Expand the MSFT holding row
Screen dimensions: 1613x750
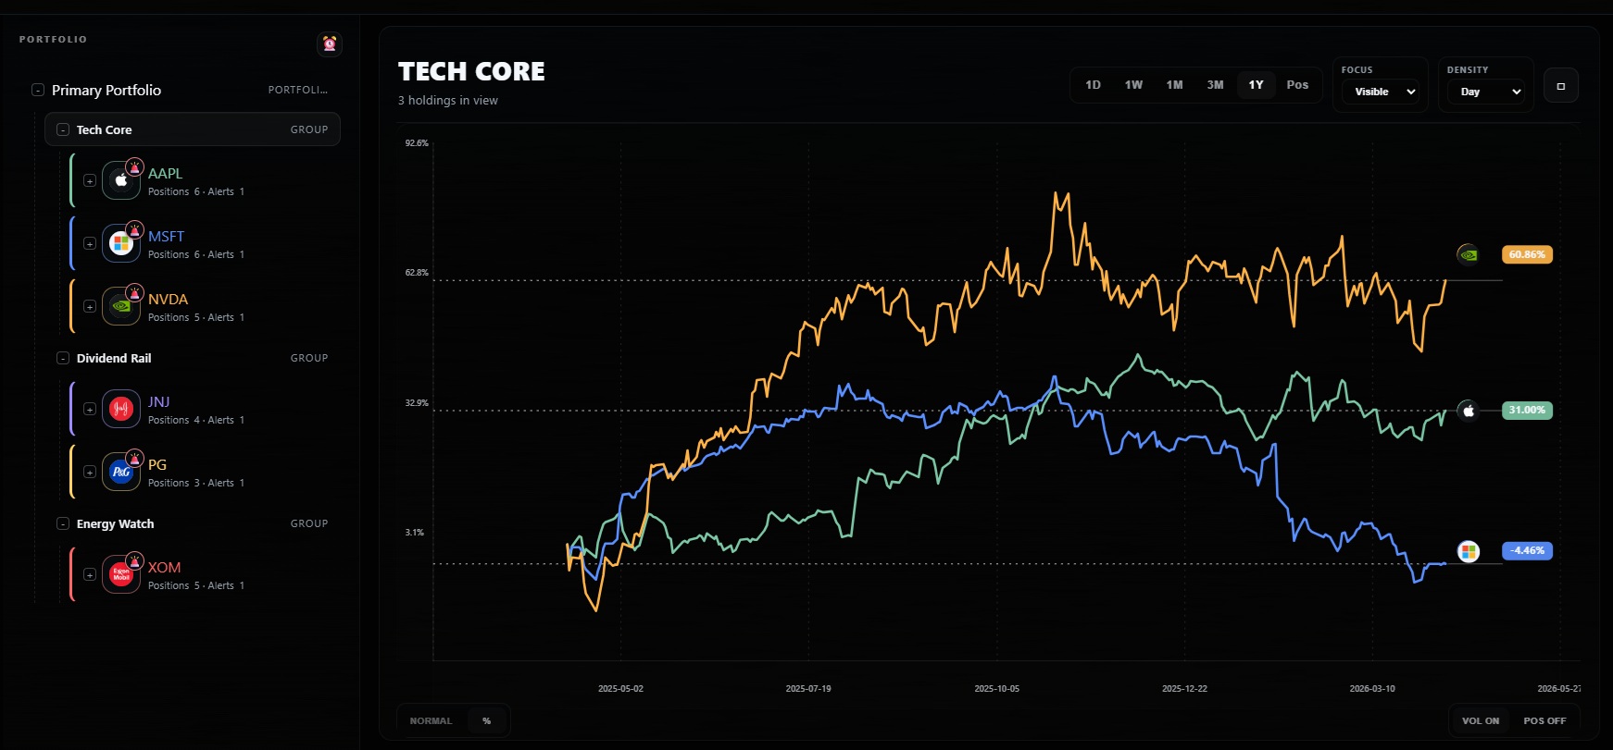[90, 244]
